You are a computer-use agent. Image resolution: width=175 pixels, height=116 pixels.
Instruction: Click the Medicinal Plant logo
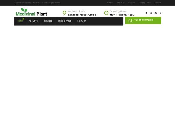32,12
